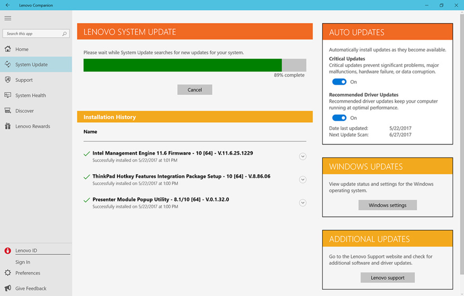Select System Update in sidebar
This screenshot has height=296, width=464.
(36, 65)
